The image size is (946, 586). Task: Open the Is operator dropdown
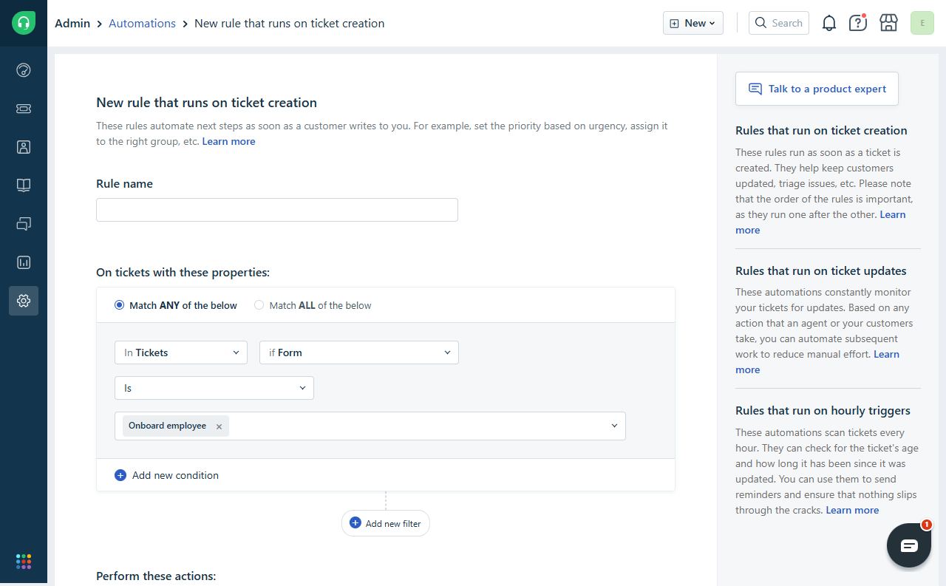(214, 388)
